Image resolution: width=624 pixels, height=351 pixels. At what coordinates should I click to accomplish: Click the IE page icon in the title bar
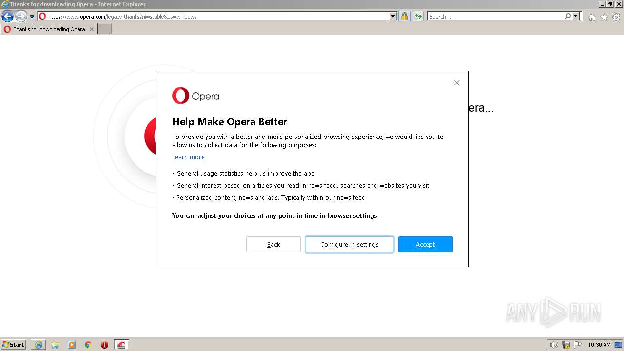point(5,4)
